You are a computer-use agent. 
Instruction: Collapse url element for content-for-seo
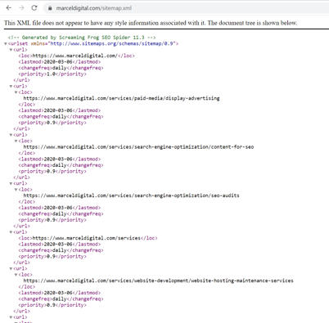(11, 135)
